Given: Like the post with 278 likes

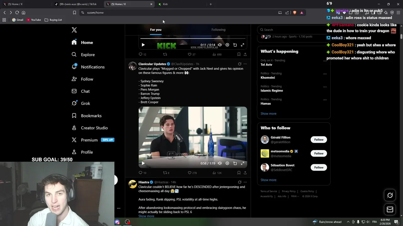Looking at the screenshot, I should pos(192,173).
